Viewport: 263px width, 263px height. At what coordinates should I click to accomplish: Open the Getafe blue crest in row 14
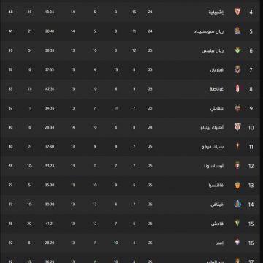237,204
